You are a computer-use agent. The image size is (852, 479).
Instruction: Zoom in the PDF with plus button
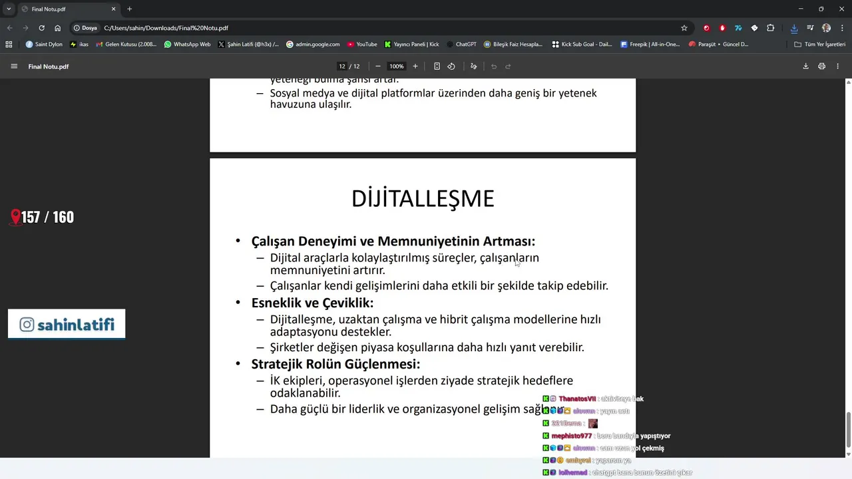coord(415,67)
